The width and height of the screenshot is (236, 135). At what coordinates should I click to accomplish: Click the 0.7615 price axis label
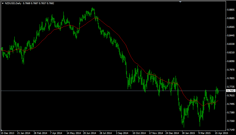(x=231, y=95)
